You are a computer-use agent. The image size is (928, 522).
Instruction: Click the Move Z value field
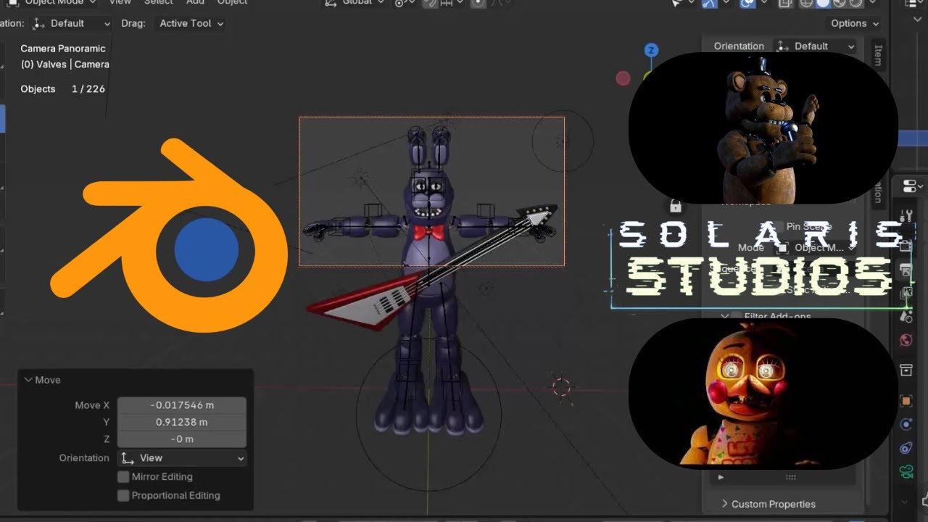182,439
